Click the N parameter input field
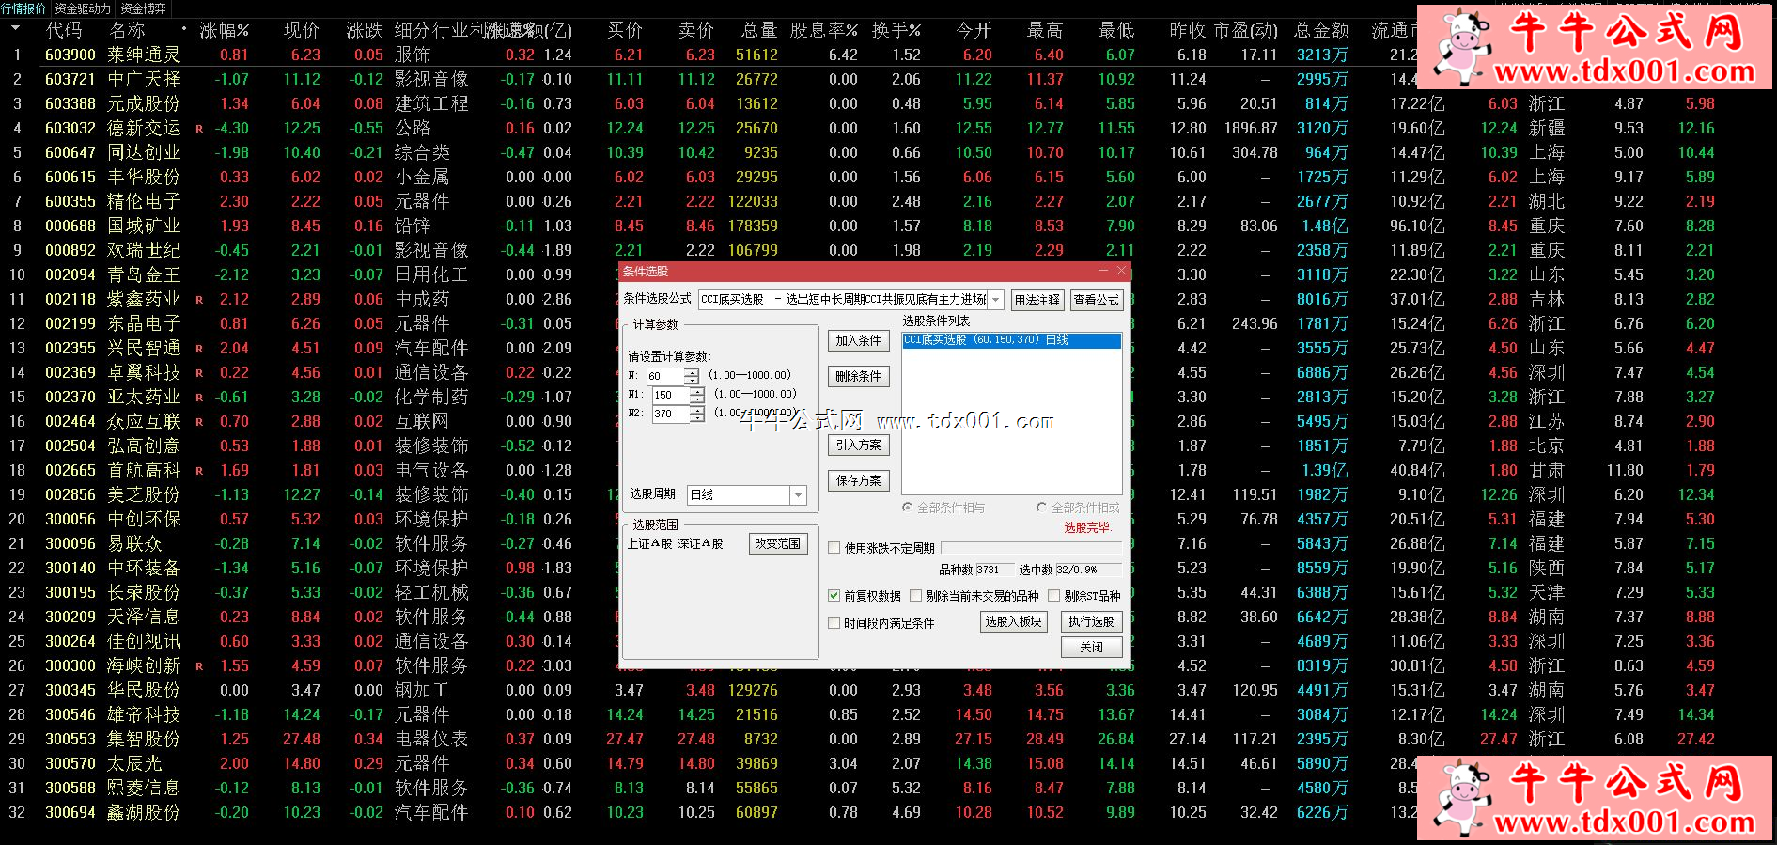Image resolution: width=1777 pixels, height=845 pixels. click(665, 376)
